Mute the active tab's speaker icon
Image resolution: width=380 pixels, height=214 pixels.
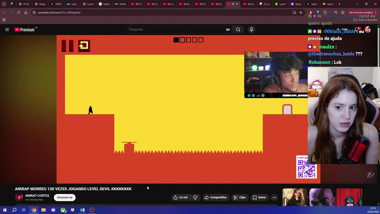(x=233, y=4)
